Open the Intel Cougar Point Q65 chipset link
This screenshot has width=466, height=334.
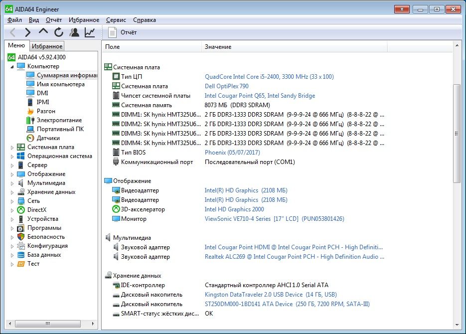coord(260,96)
